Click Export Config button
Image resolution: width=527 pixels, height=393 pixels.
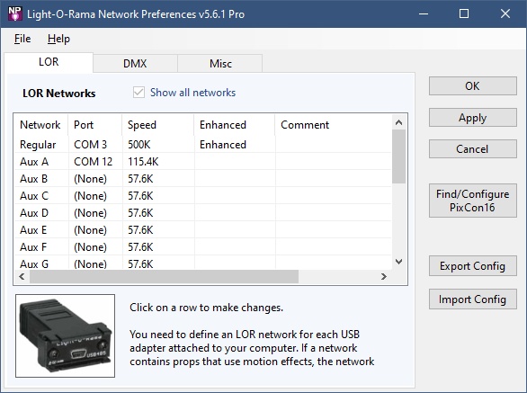click(x=472, y=266)
